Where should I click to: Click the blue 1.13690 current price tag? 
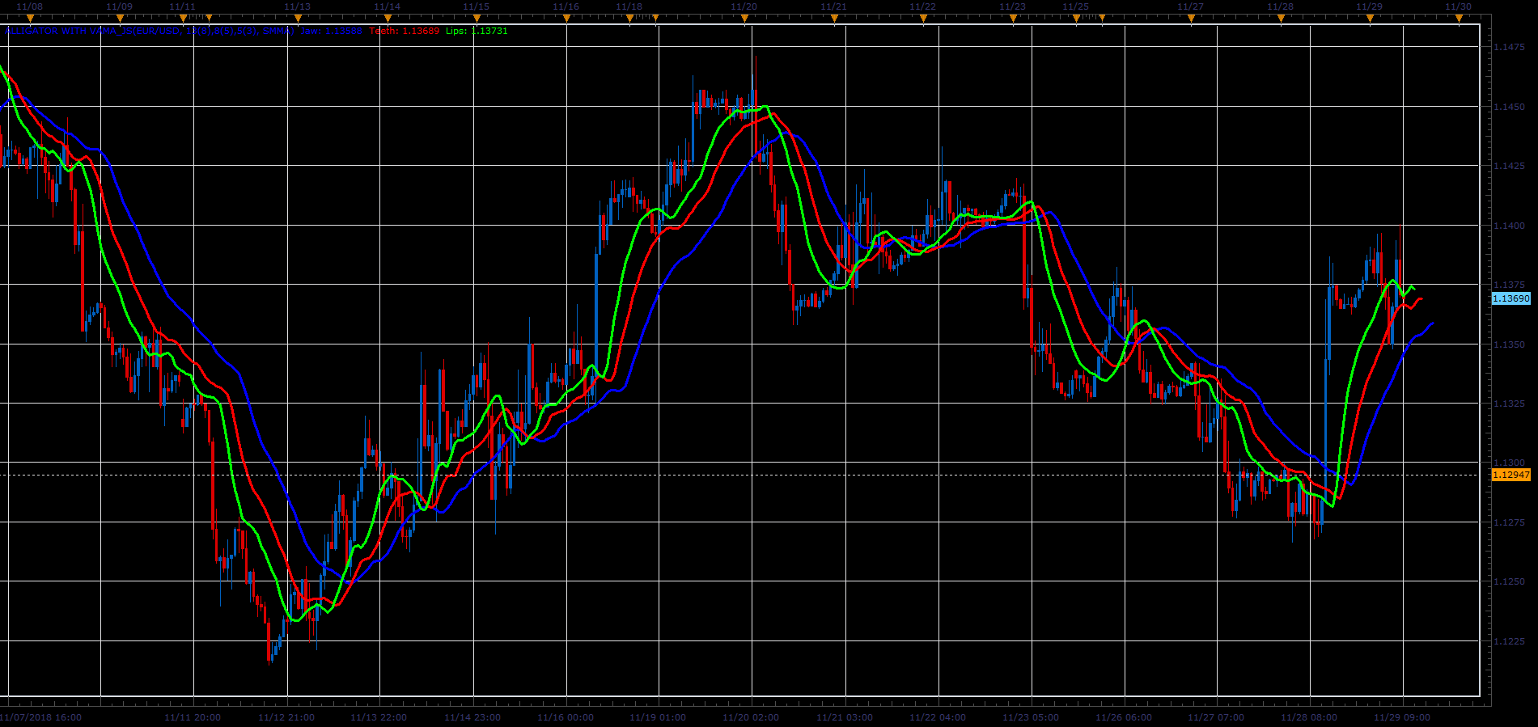tap(1511, 298)
